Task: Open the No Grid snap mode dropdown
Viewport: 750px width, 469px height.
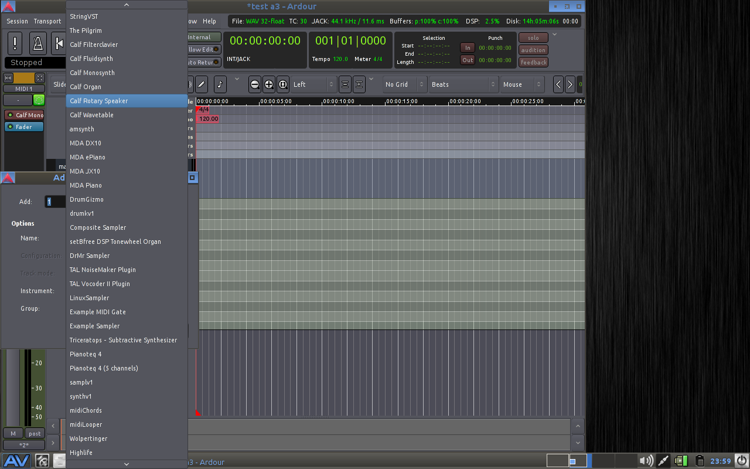Action: click(x=405, y=84)
